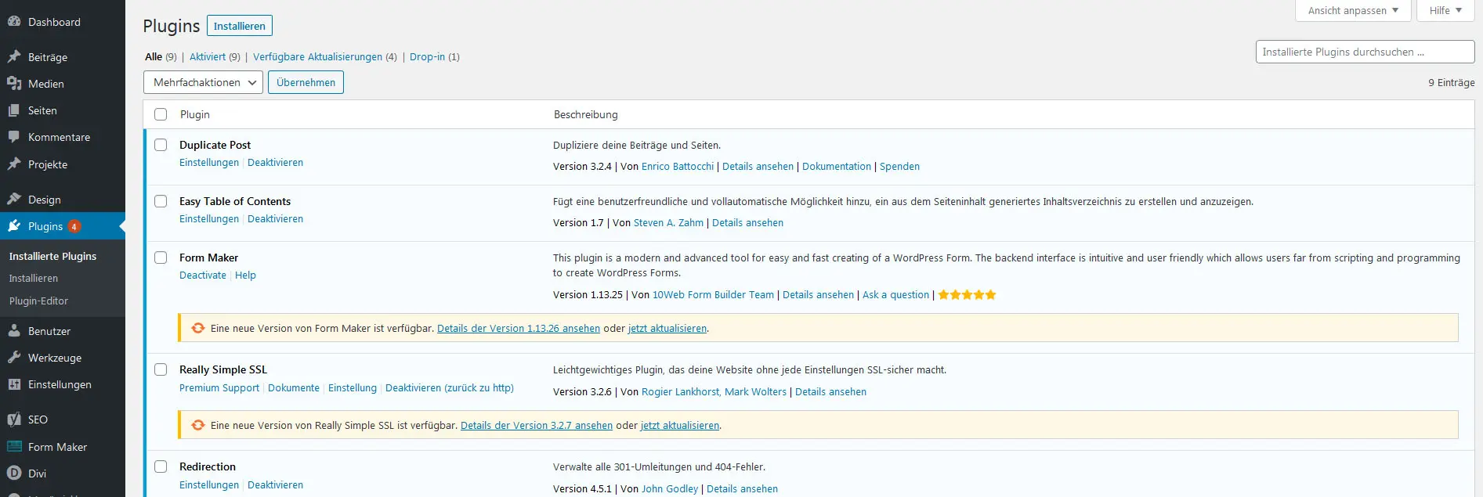Expand the Ansicht anpassen panel

tap(1353, 10)
